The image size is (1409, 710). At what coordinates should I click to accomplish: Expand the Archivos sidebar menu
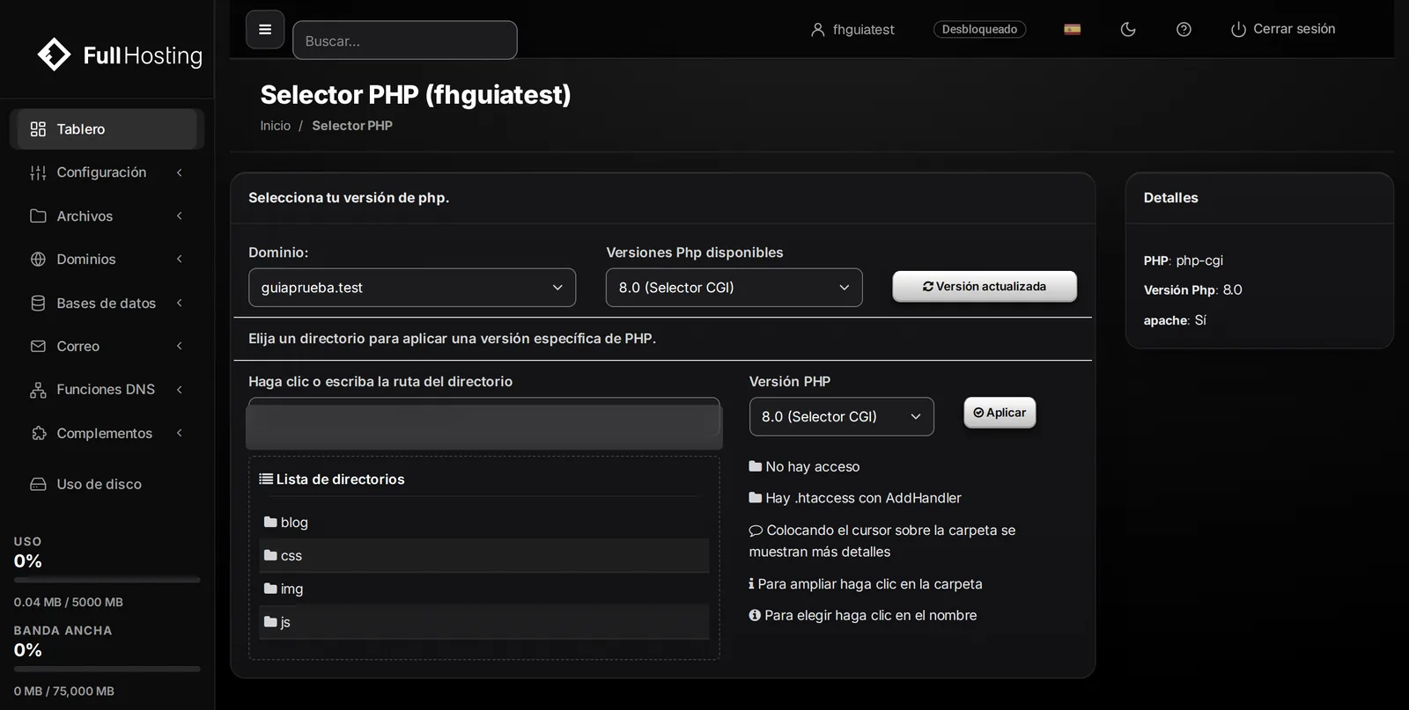[x=107, y=216]
